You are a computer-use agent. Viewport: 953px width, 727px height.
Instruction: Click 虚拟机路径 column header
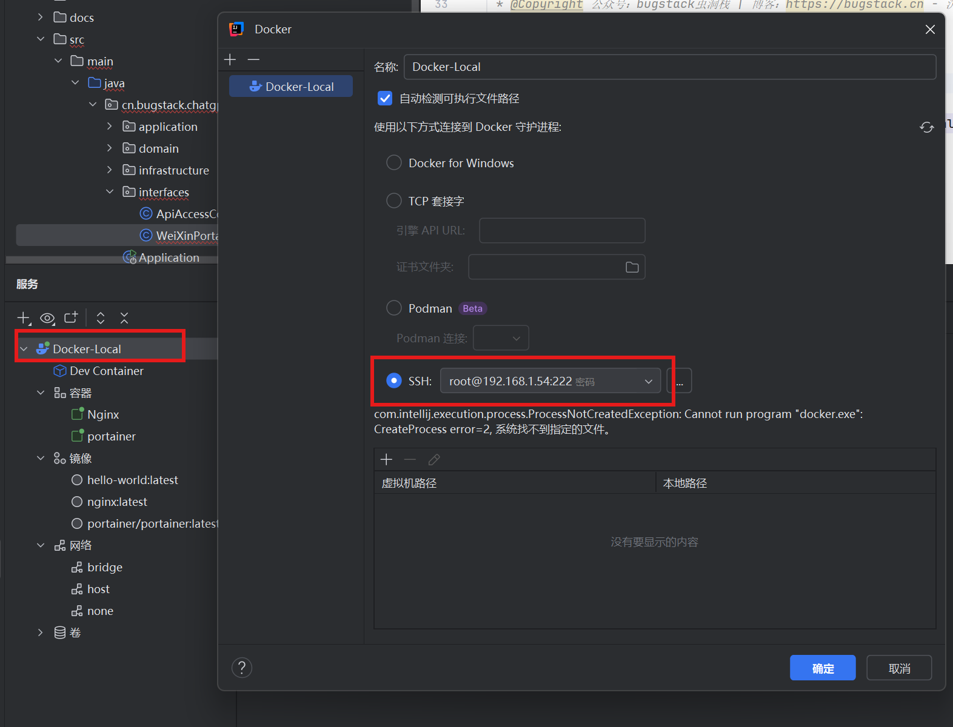click(515, 483)
